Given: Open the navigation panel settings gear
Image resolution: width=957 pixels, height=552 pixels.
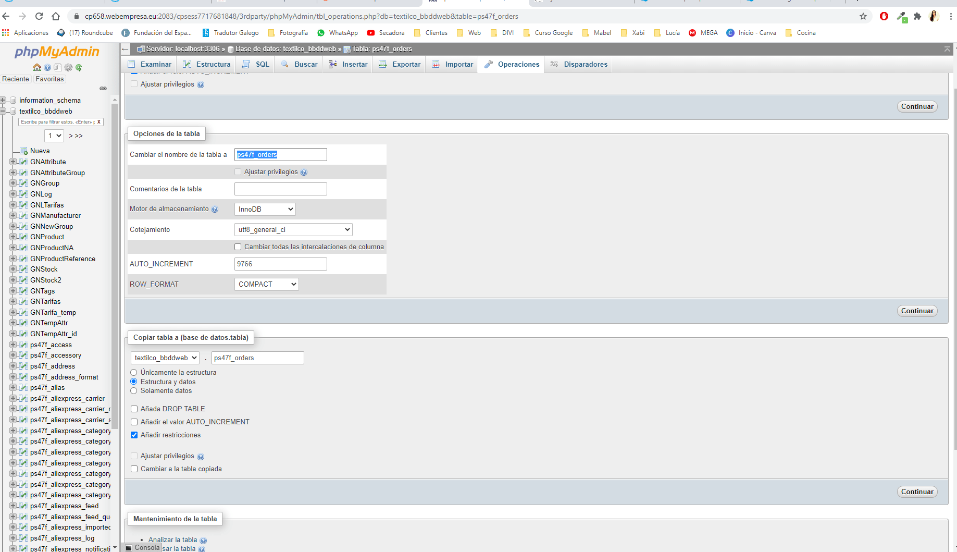Looking at the screenshot, I should click(x=68, y=67).
